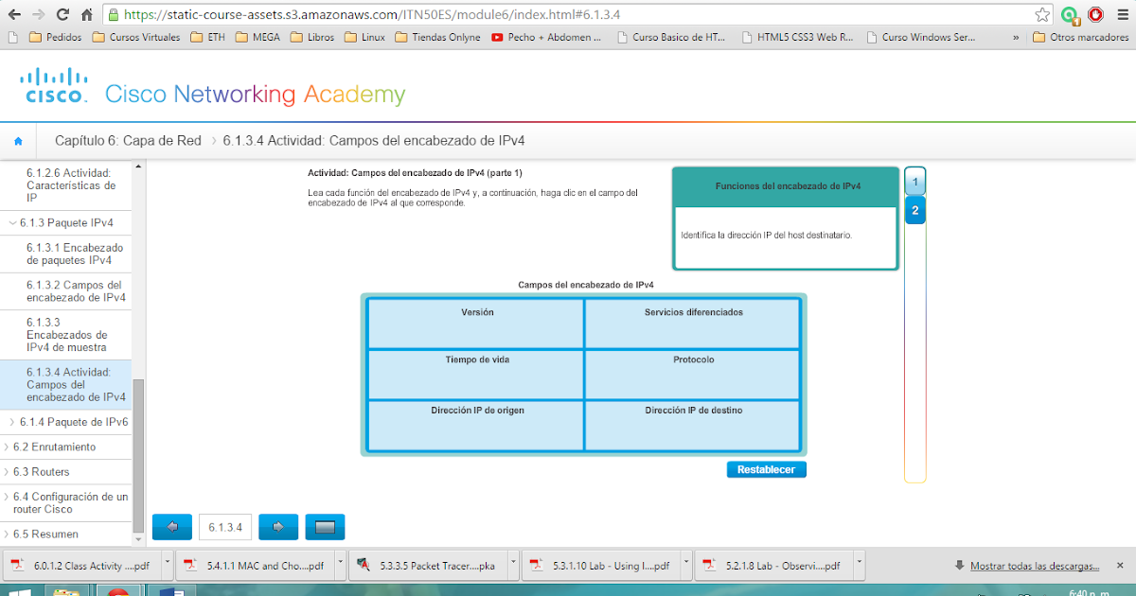This screenshot has height=596, width=1136.
Task: Click the Restablecer button
Action: pyautogui.click(x=766, y=469)
